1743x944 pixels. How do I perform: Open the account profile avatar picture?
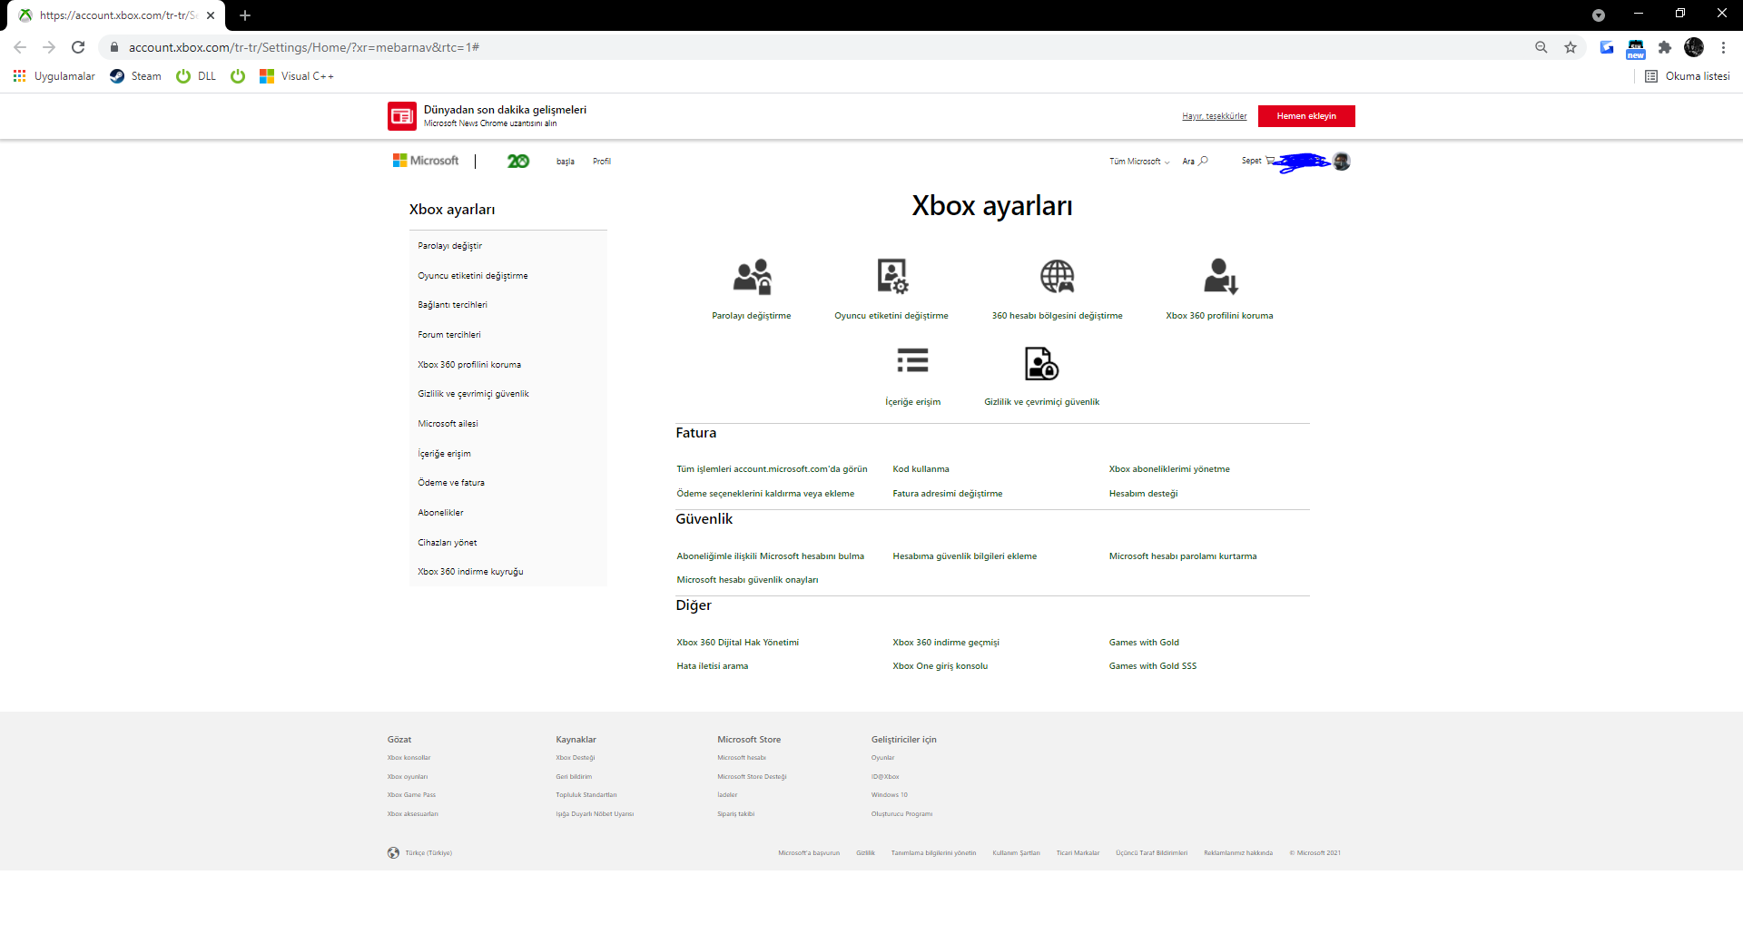coord(1342,162)
